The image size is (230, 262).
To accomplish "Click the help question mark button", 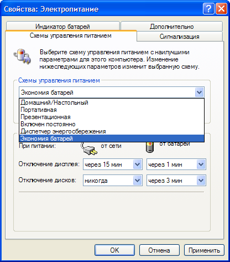I will coord(208,9).
